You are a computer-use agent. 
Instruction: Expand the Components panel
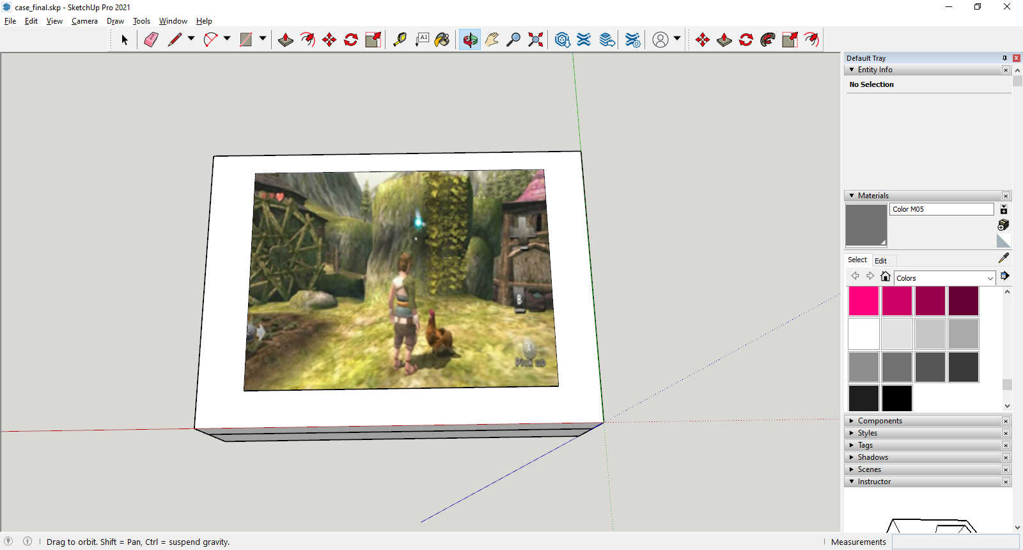[852, 421]
